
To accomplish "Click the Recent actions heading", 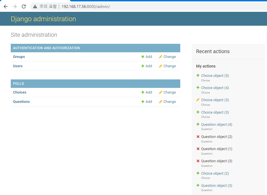I will click(x=213, y=51).
